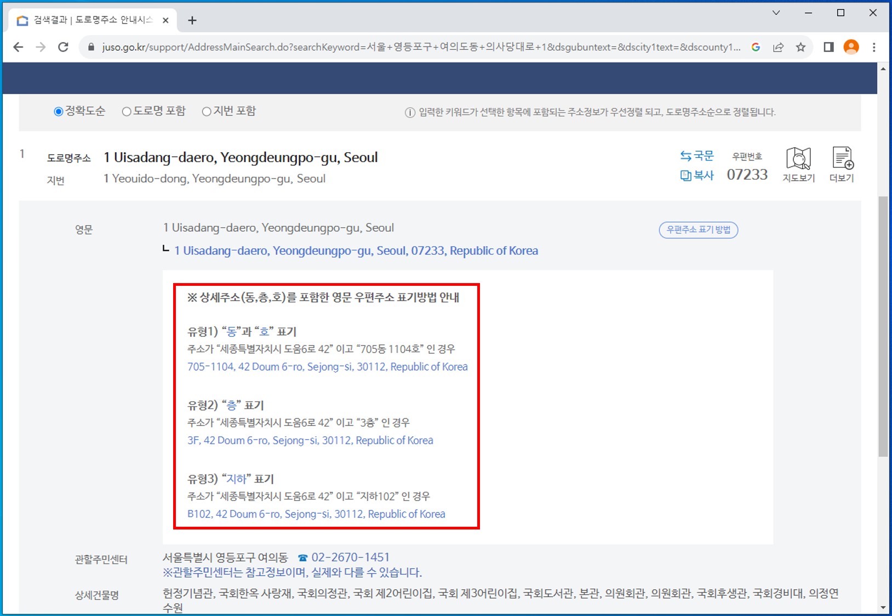
Task: Click the info icon beside sorting note
Action: [x=410, y=113]
